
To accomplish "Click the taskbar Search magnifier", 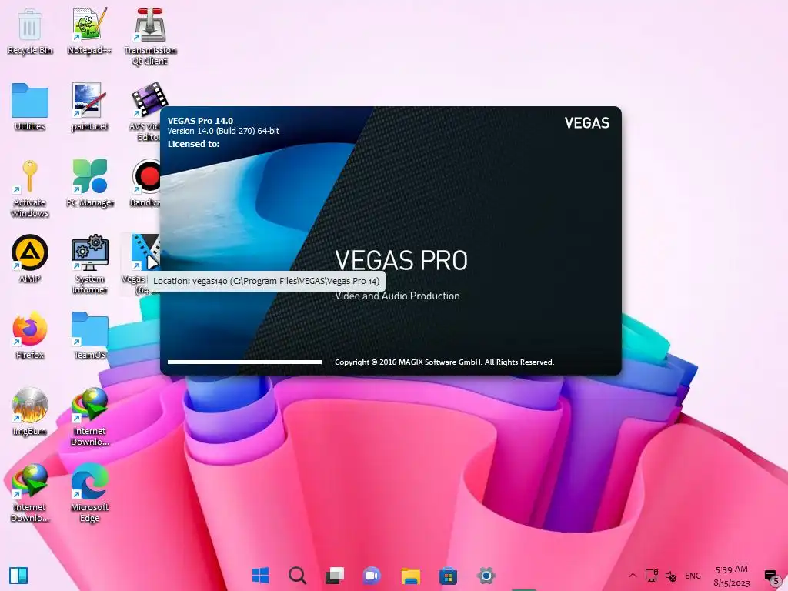I will [297, 576].
